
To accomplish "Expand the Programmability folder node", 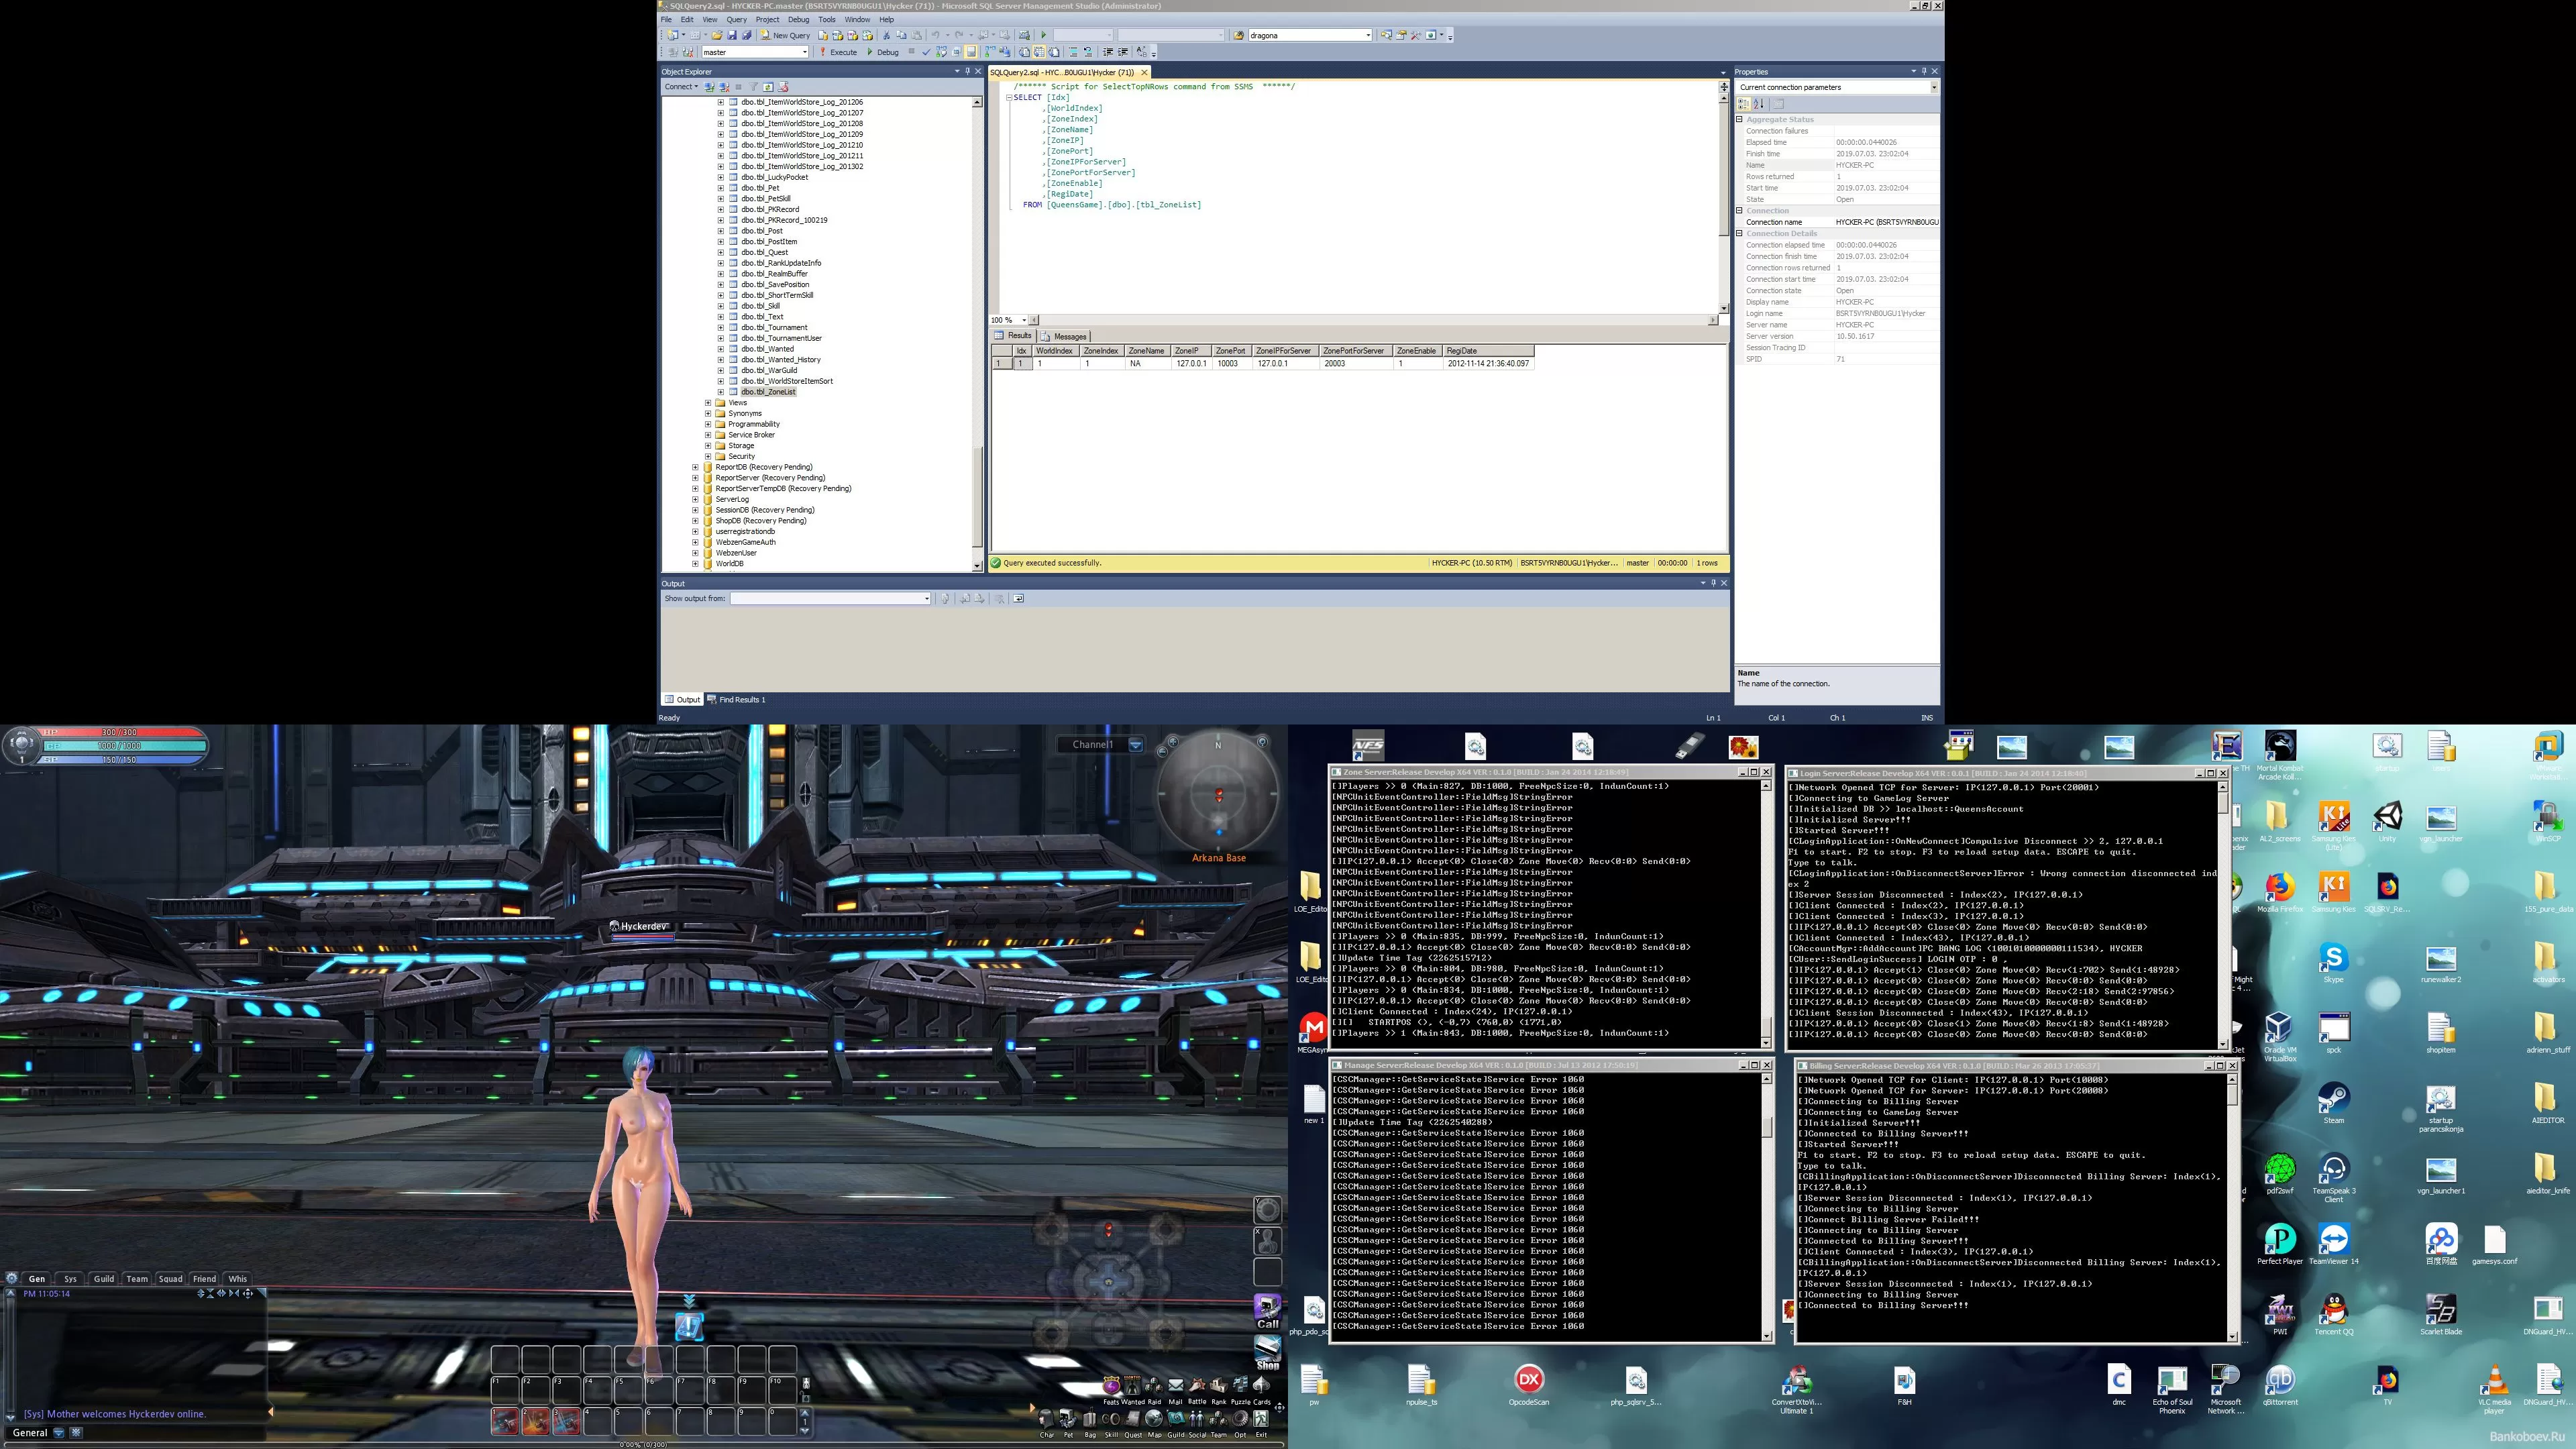I will (x=708, y=424).
